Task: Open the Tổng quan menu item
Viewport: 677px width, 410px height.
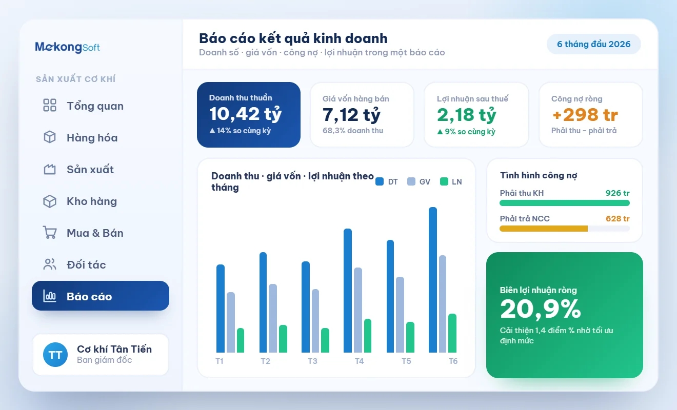Action: coord(101,106)
